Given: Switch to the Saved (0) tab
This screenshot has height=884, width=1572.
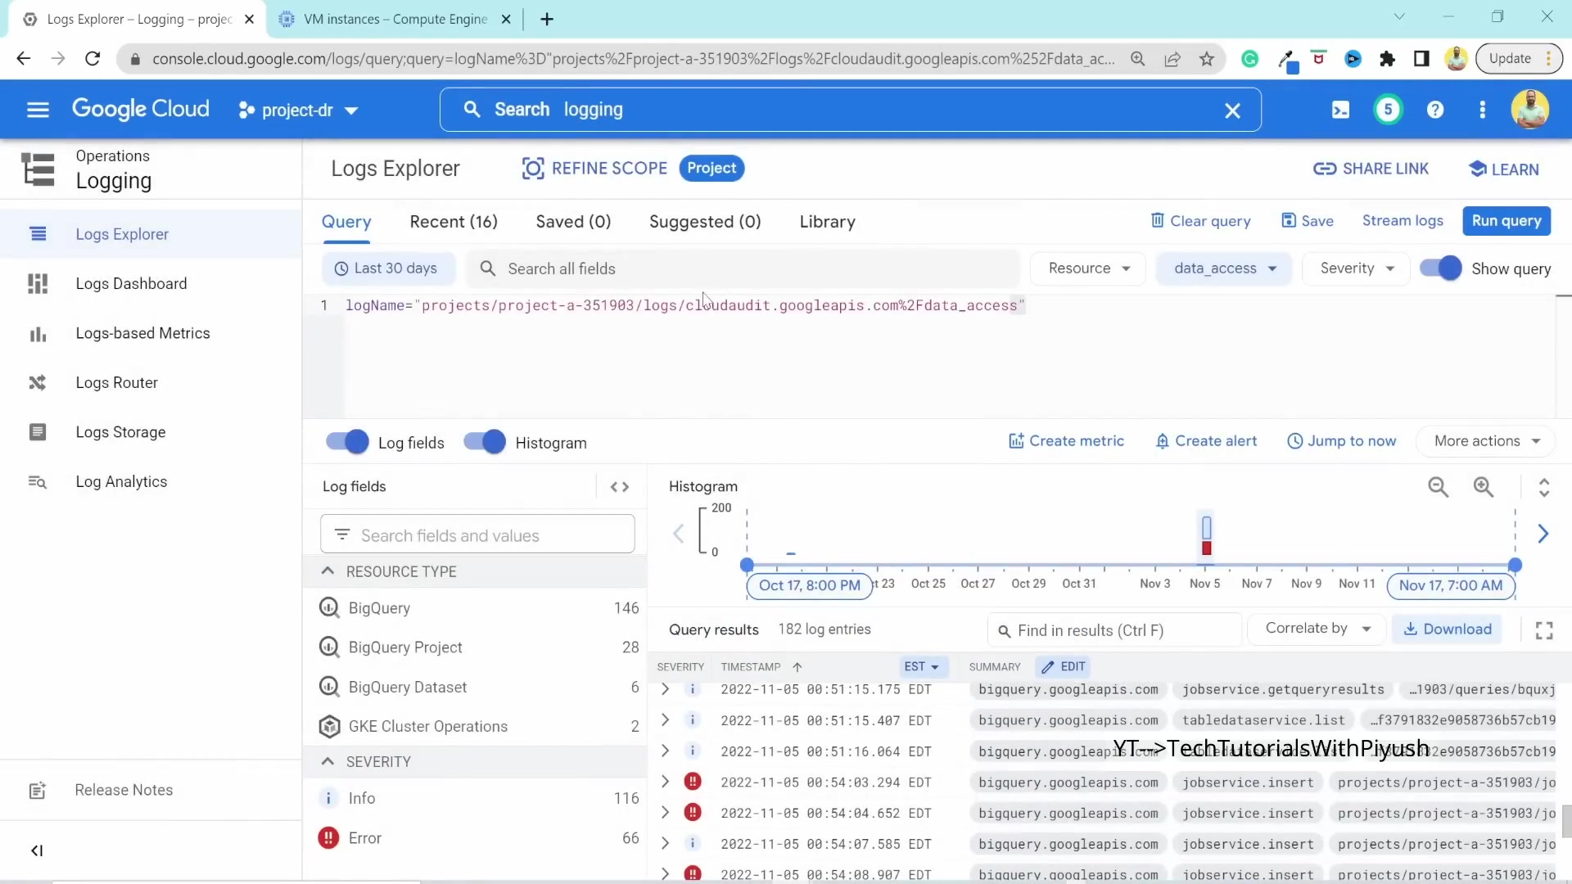Looking at the screenshot, I should coord(573,222).
